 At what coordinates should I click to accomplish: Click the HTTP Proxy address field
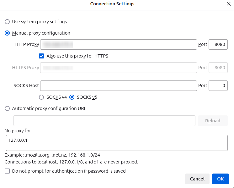(x=118, y=45)
